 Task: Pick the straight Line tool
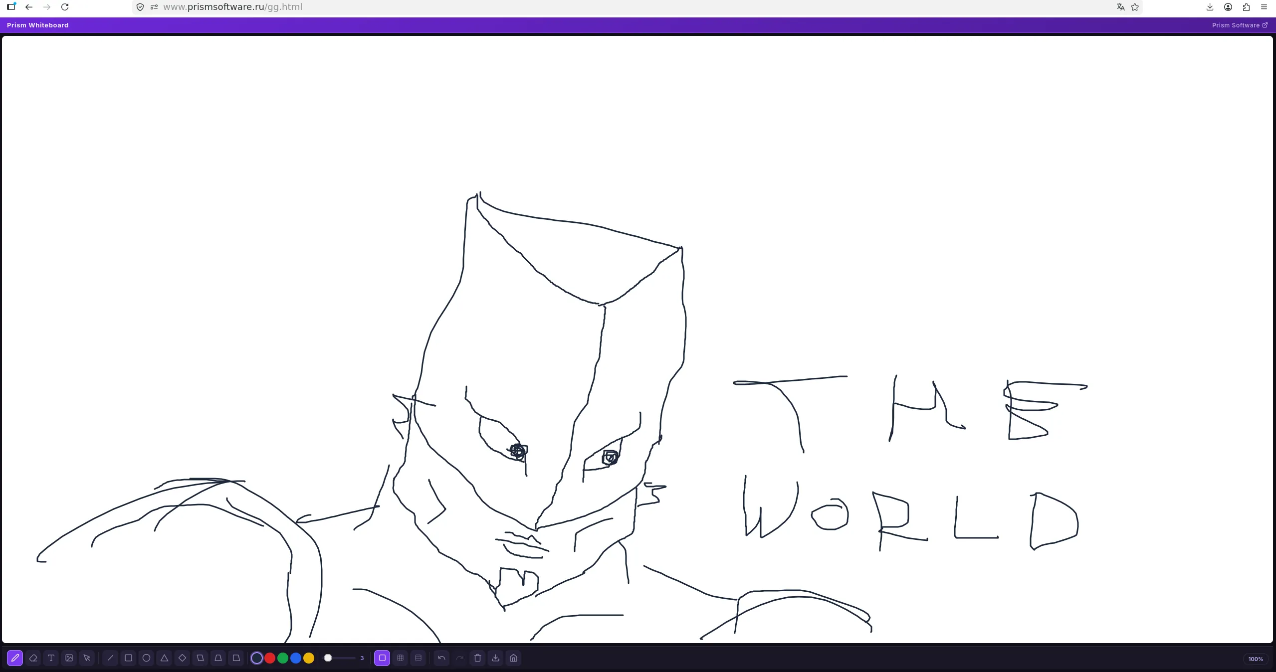[x=110, y=658]
